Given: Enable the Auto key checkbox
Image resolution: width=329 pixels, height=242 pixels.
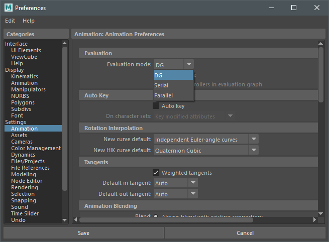Looking at the screenshot, I should 156,106.
